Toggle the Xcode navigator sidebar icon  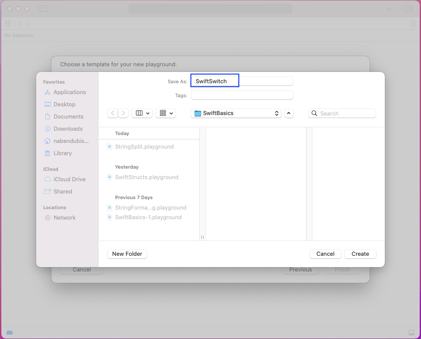click(43, 9)
